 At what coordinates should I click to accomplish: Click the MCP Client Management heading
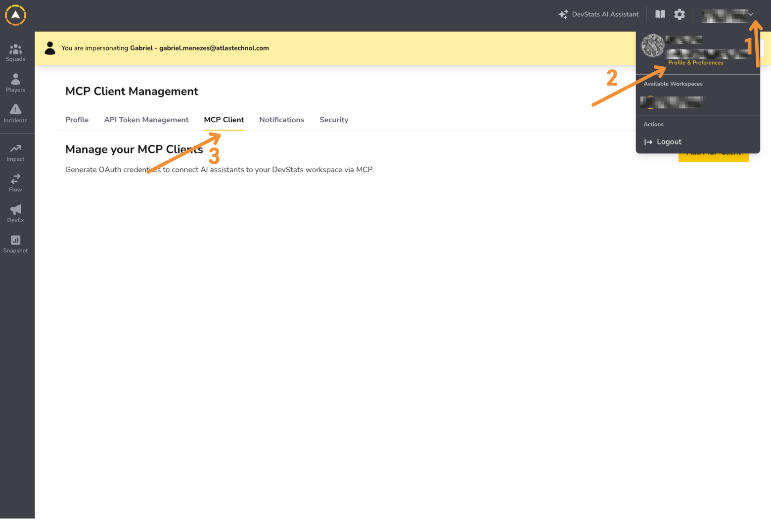(132, 92)
